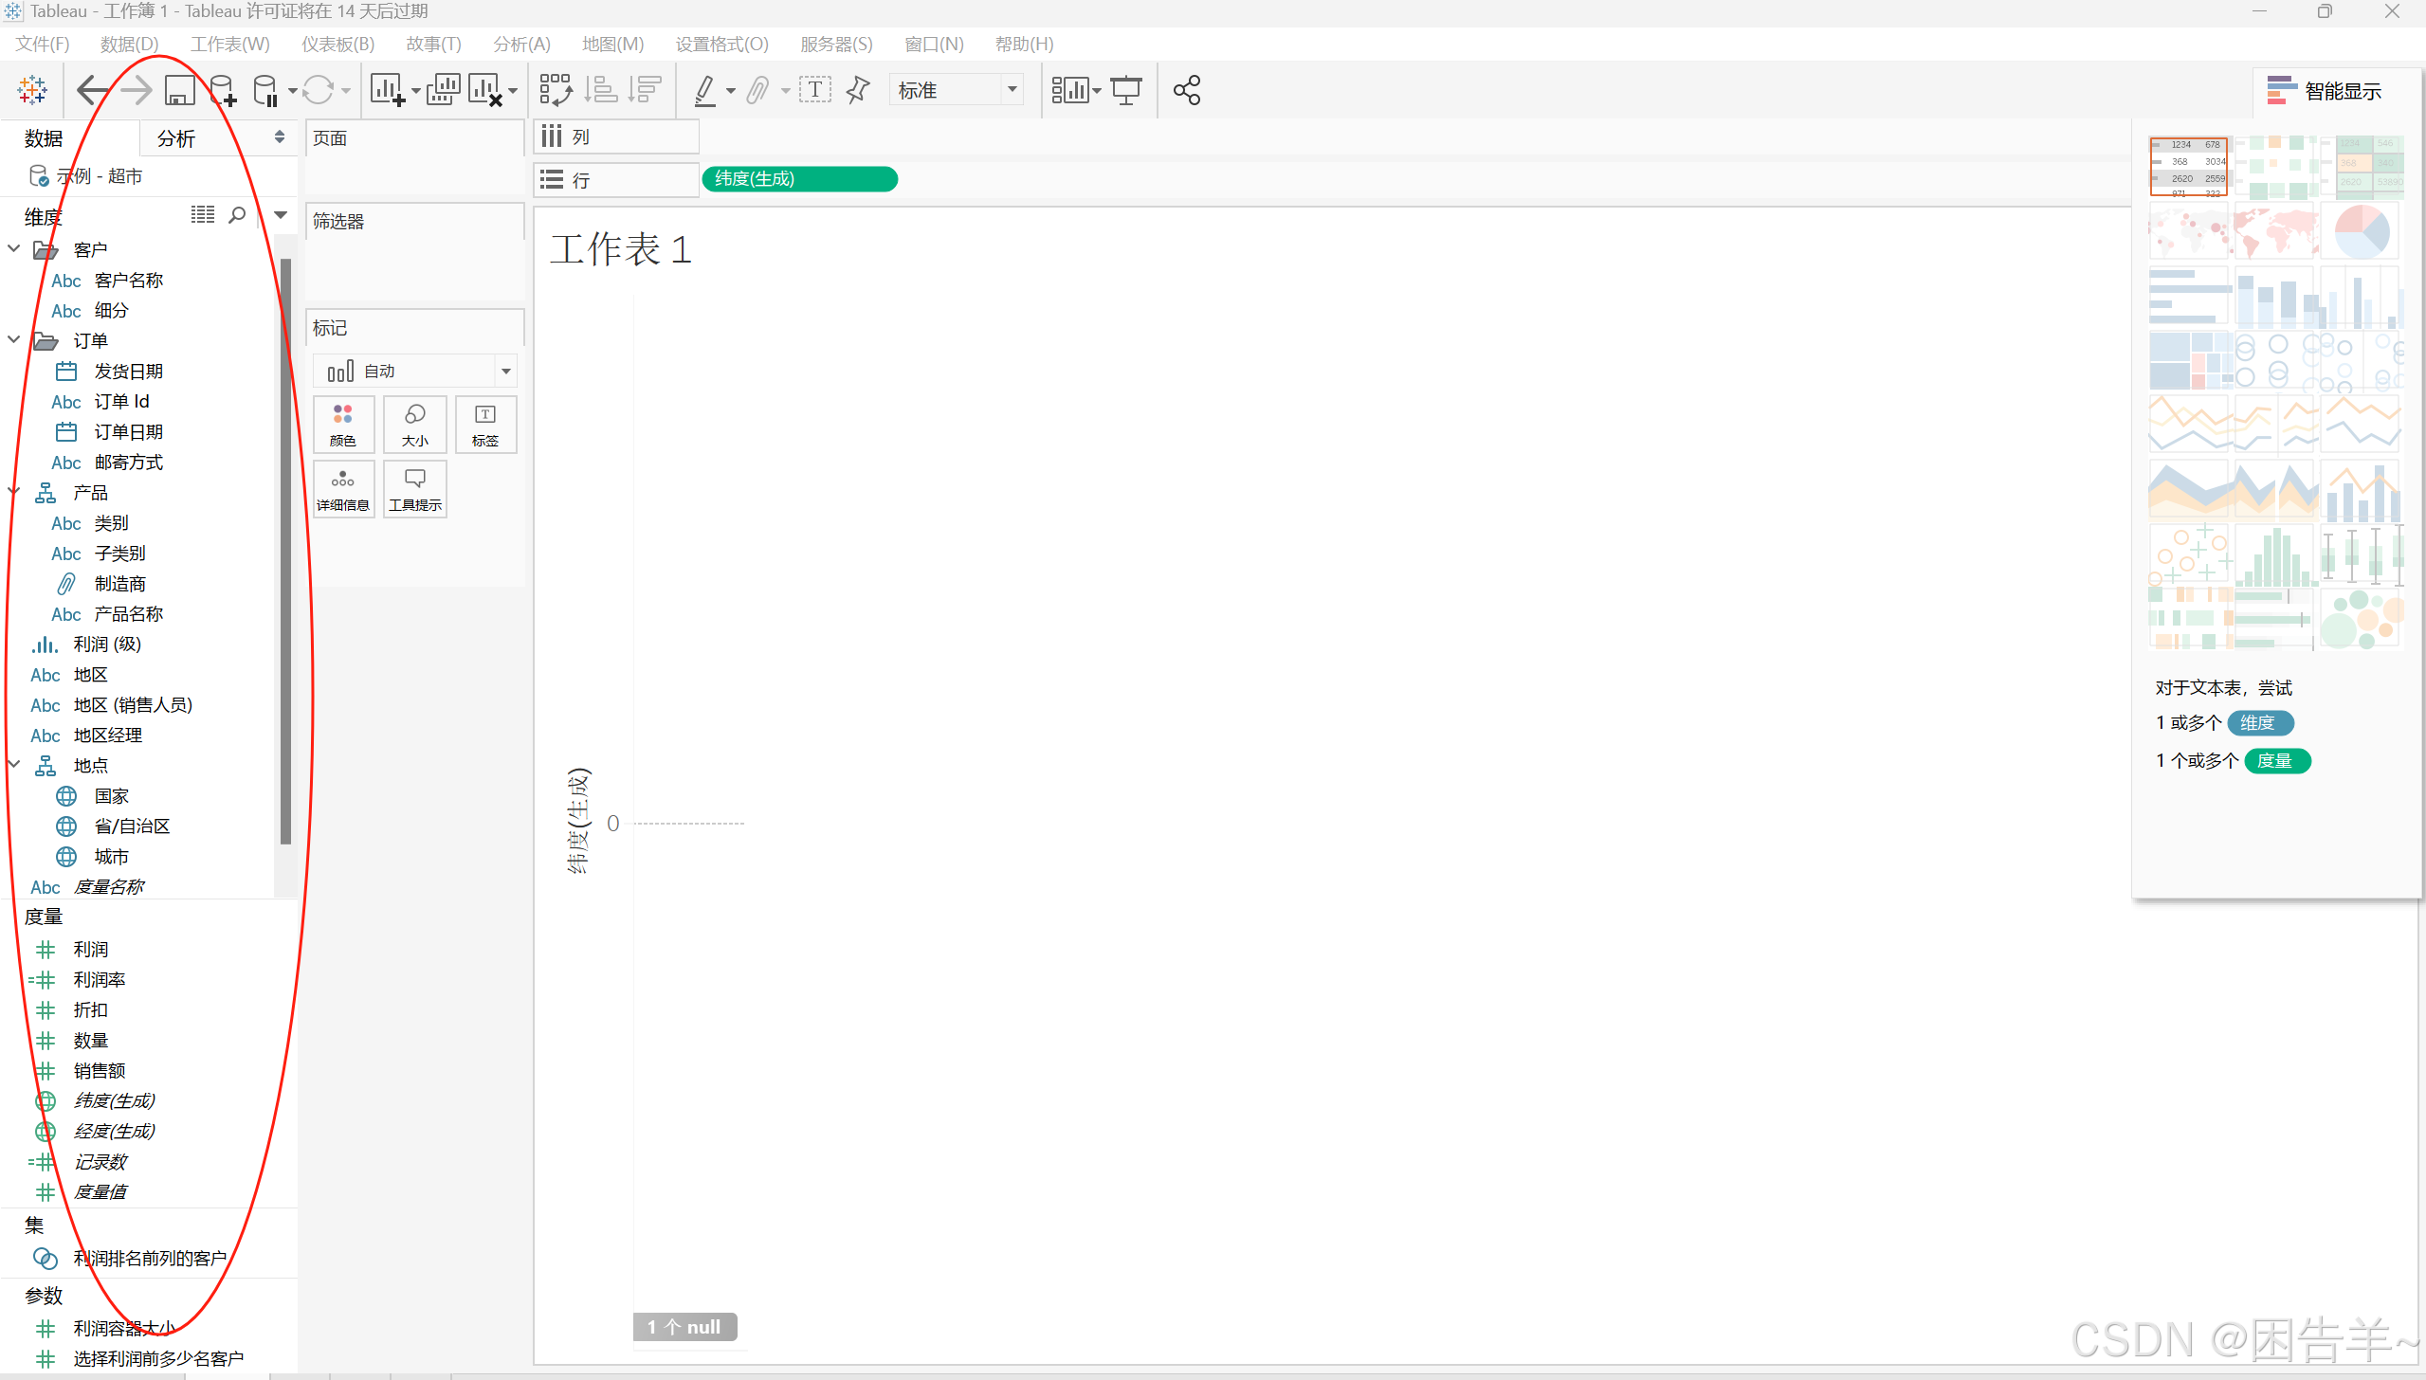Toggle the 智能显示 panel
This screenshot has width=2426, height=1380.
[x=2325, y=91]
